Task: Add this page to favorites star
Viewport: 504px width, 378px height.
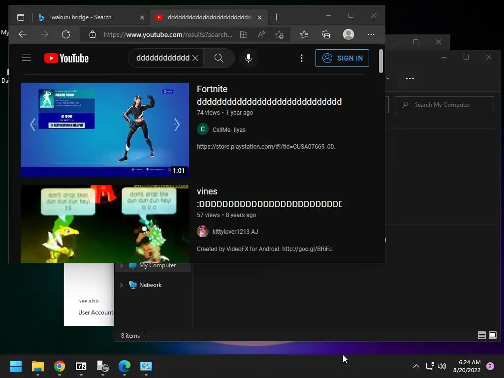Action: (x=279, y=34)
